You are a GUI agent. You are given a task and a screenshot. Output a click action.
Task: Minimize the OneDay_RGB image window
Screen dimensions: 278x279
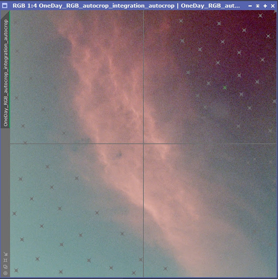click(250, 6)
